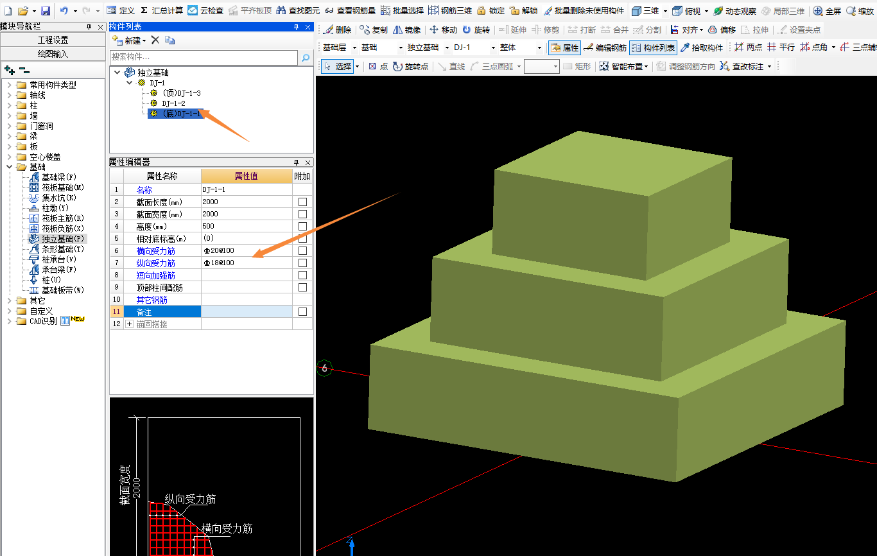This screenshot has width=877, height=556.
Task: Select the 俯视 top view
Action: point(687,11)
